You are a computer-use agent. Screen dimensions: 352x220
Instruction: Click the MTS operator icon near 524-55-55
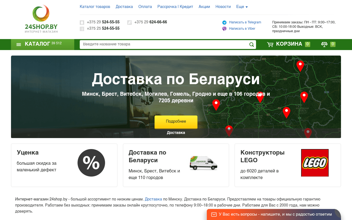82,22
